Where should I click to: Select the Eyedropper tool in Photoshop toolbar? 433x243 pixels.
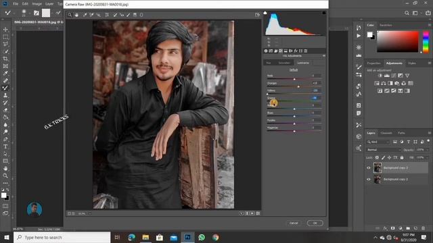(x=5, y=74)
